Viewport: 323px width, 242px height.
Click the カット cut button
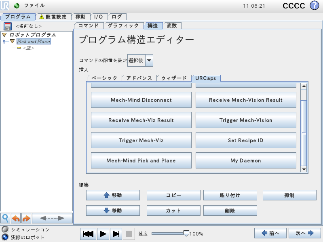tap(173, 210)
